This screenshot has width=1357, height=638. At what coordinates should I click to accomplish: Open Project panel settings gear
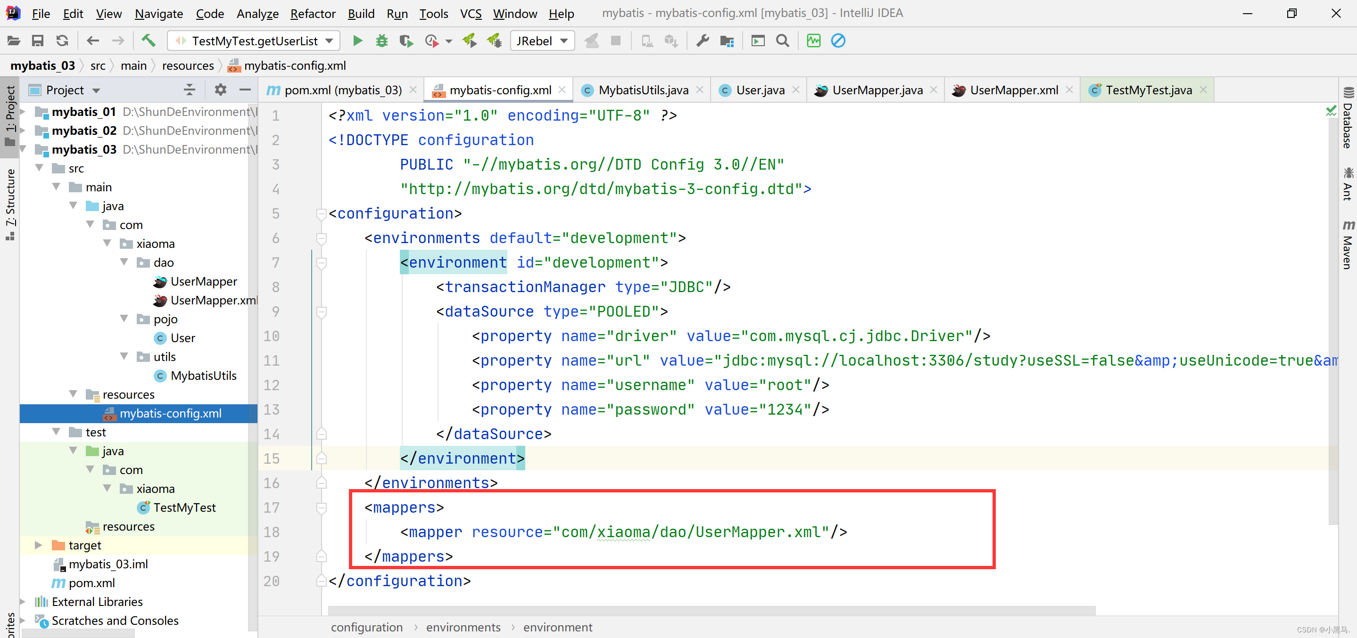220,90
